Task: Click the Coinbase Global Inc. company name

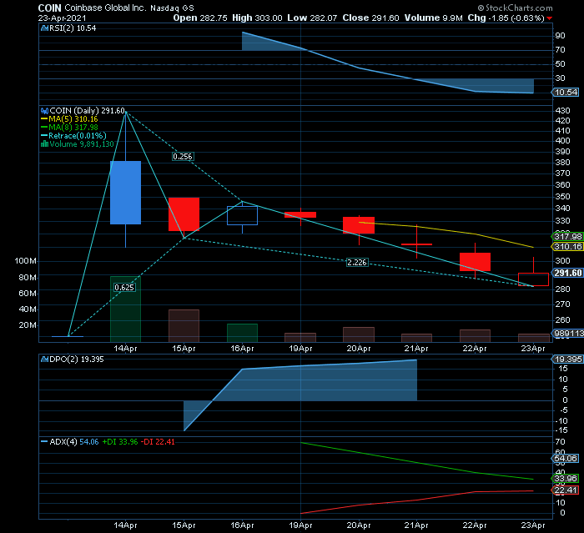Action: (x=105, y=8)
